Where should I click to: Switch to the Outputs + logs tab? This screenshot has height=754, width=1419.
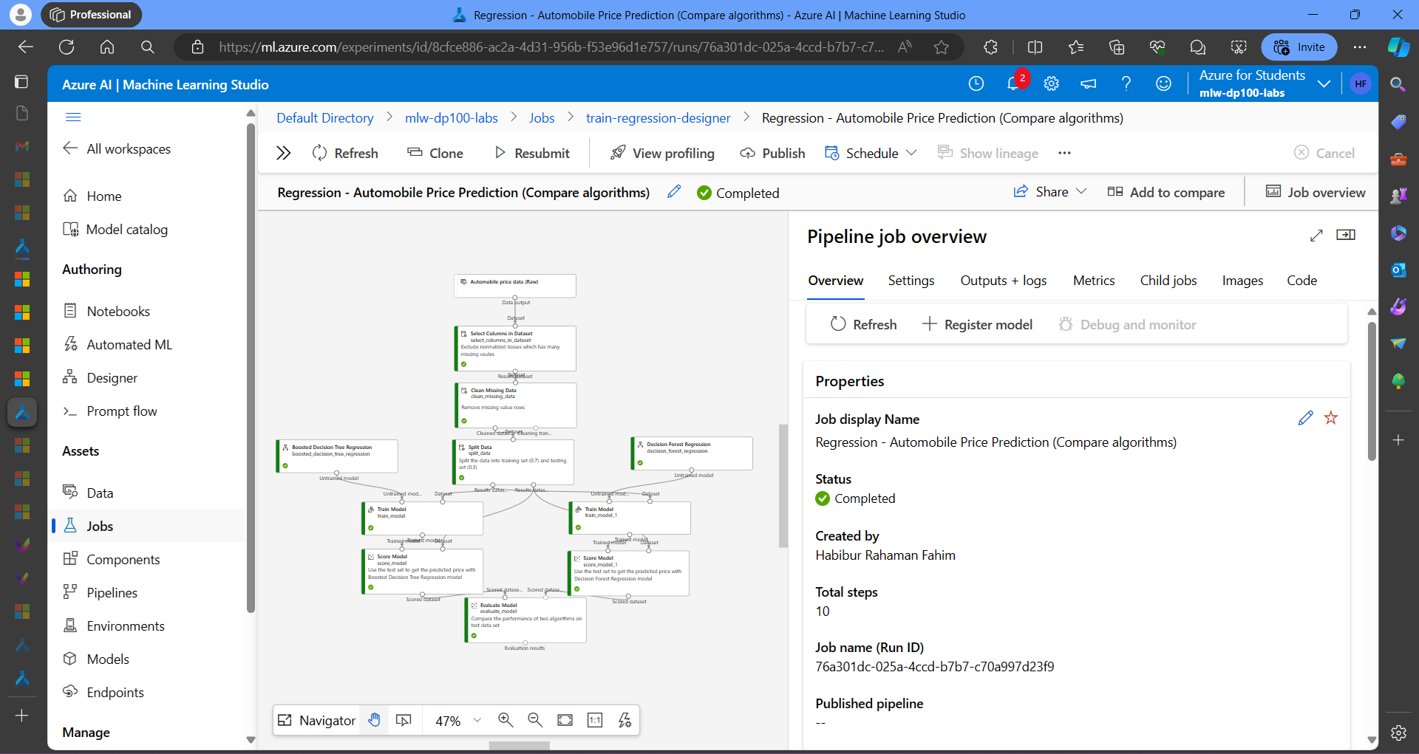1004,281
